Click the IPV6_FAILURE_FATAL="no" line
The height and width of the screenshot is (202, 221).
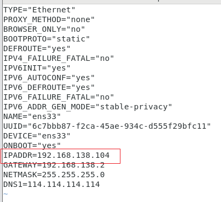59,97
